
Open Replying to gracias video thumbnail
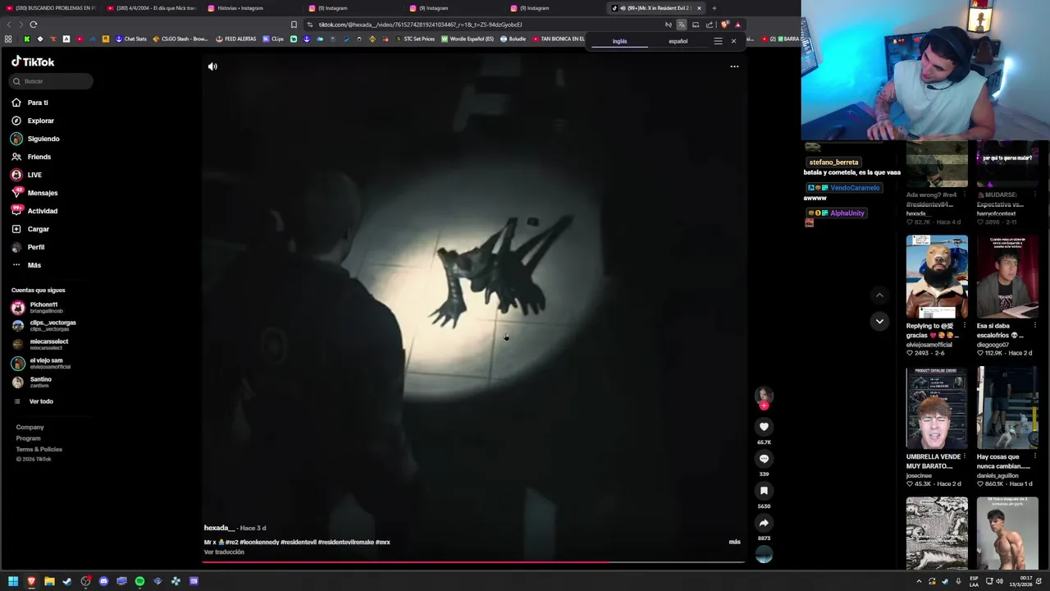[x=937, y=277]
